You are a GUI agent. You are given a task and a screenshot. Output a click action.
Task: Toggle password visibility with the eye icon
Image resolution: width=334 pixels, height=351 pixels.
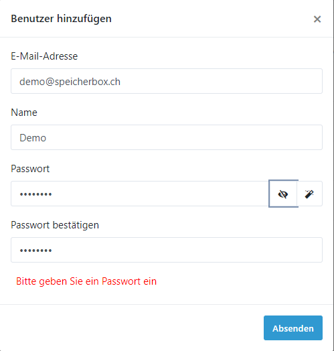tap(283, 194)
